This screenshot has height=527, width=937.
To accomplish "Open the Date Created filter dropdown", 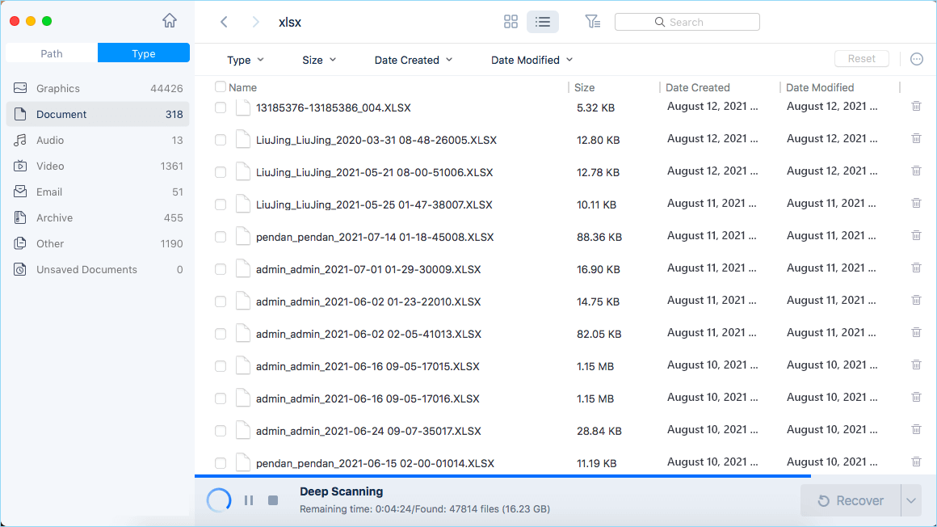I will 414,60.
